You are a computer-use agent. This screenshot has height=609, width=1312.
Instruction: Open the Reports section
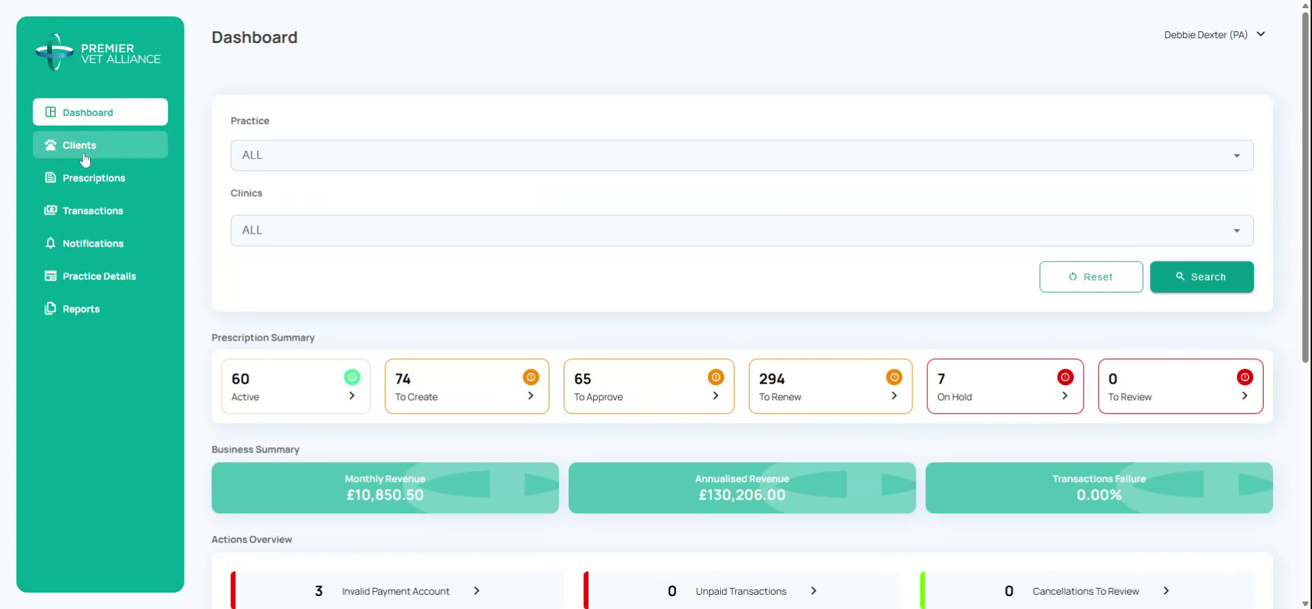pos(100,309)
